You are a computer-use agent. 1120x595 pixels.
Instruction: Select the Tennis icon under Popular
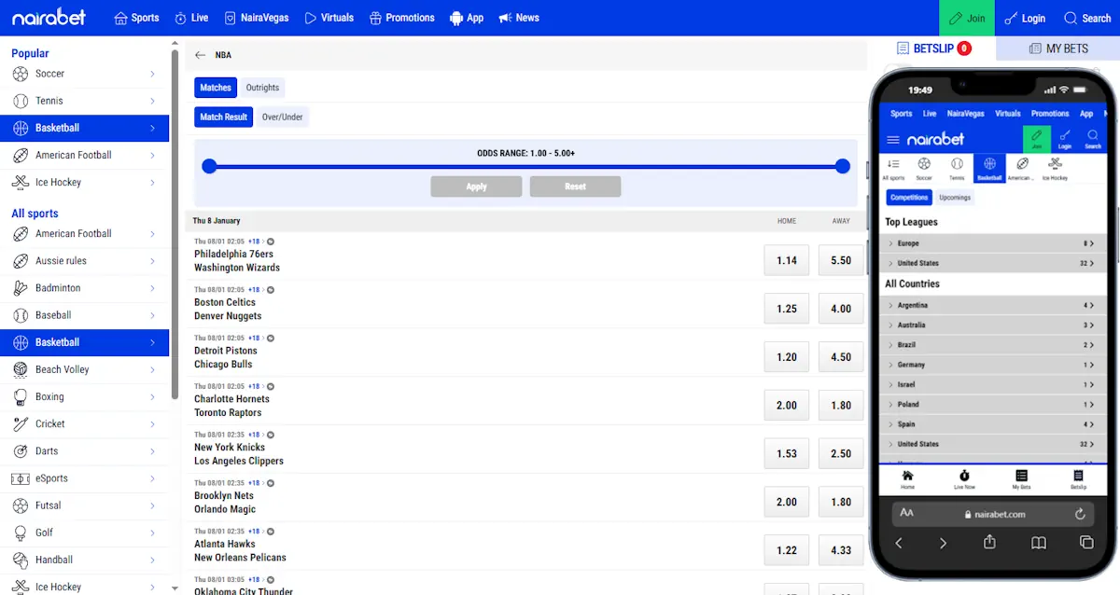pyautogui.click(x=21, y=100)
